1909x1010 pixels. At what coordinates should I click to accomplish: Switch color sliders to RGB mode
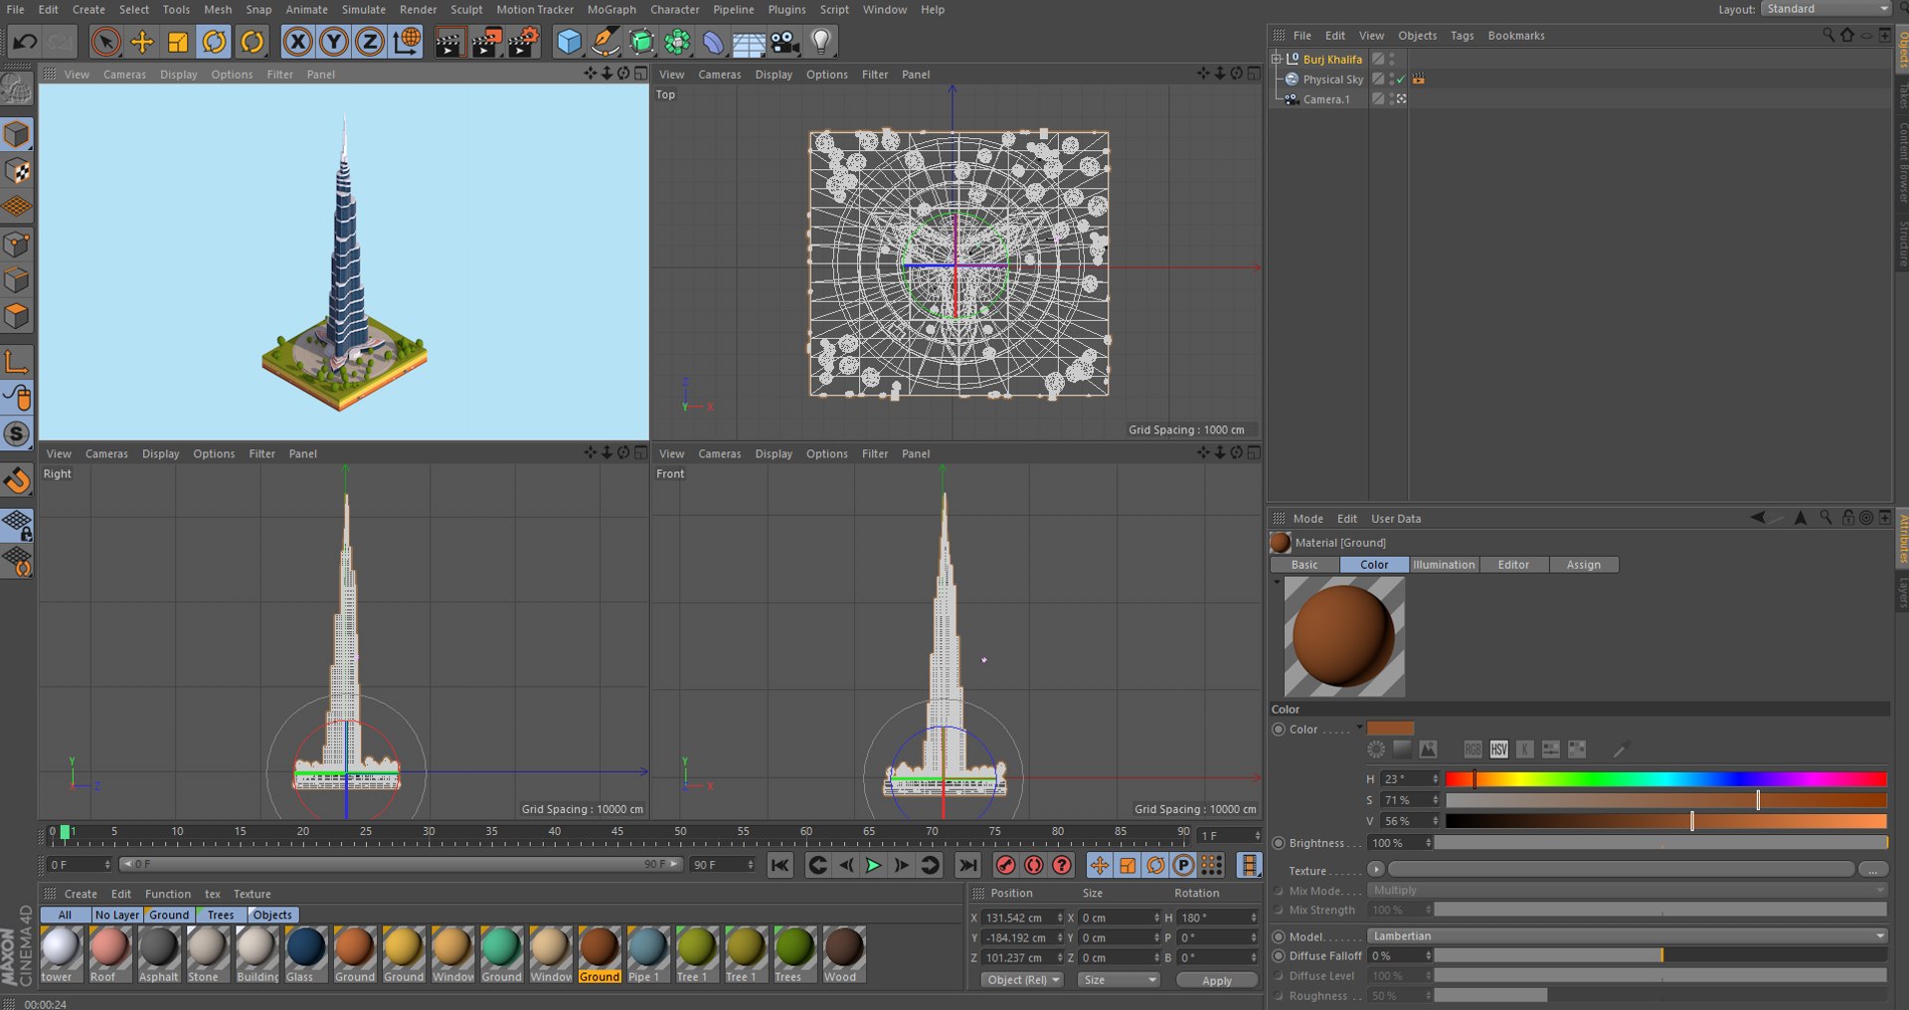click(1473, 750)
